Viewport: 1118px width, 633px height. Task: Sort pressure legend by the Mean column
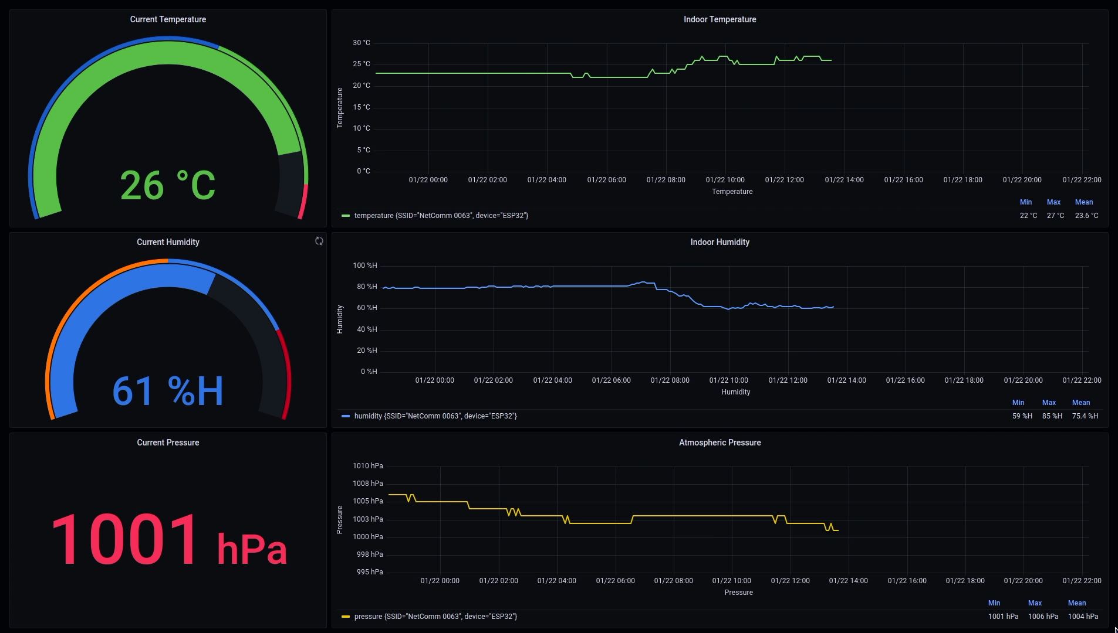point(1078,603)
